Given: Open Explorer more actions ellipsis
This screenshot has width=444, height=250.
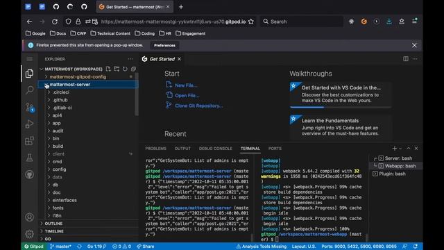Looking at the screenshot, I should pyautogui.click(x=130, y=59).
